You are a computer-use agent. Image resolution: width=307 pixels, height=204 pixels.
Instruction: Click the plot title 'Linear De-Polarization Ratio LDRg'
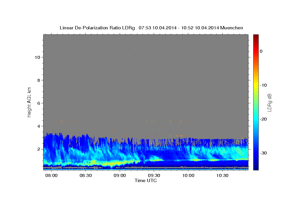97,28
